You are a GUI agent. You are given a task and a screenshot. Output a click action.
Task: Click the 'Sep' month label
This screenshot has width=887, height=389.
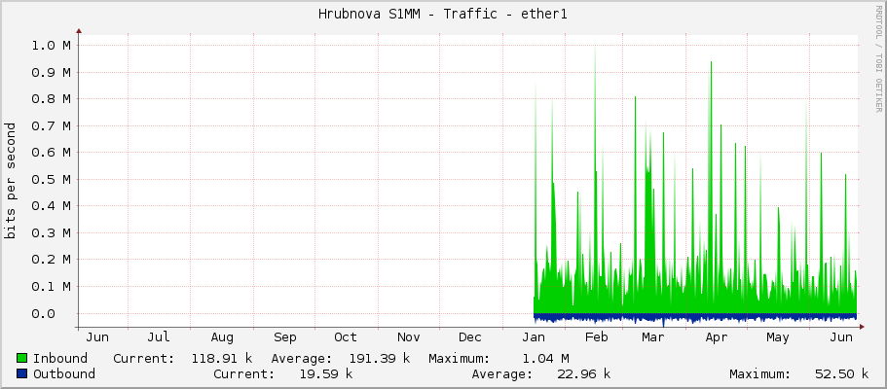click(284, 337)
